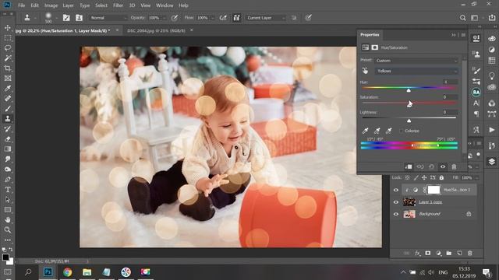Reset adjustment to defaults in Properties
This screenshot has width=499, height=280.
(x=431, y=166)
